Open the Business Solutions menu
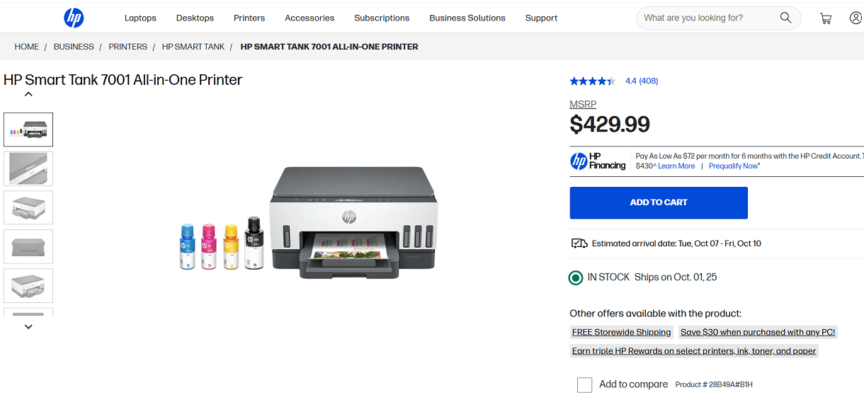864x395 pixels. point(467,18)
